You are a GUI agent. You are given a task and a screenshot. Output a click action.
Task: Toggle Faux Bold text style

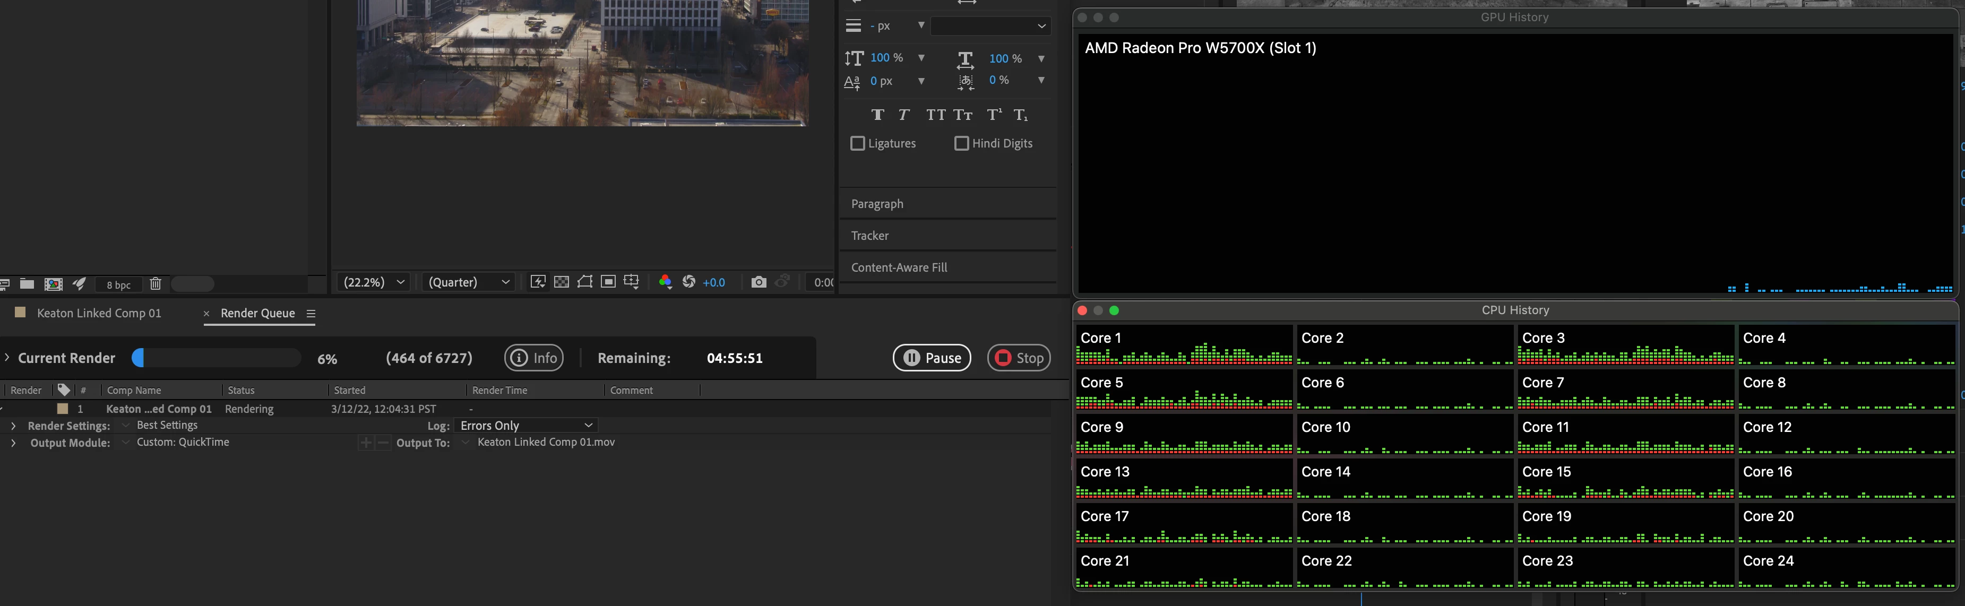(877, 115)
